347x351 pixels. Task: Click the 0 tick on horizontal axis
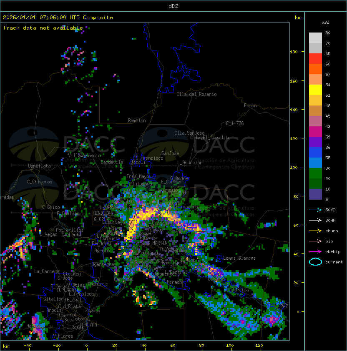coord(87,346)
